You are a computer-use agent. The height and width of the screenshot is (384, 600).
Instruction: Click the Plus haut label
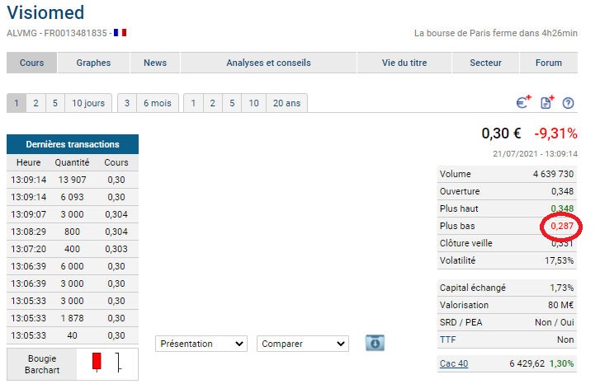pyautogui.click(x=459, y=208)
